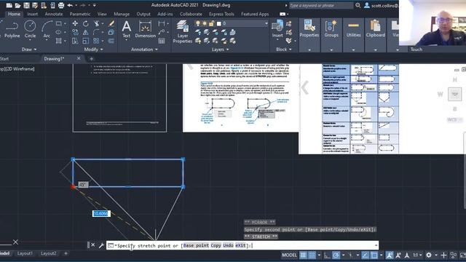Choose the Undo command option

pyautogui.click(x=228, y=245)
